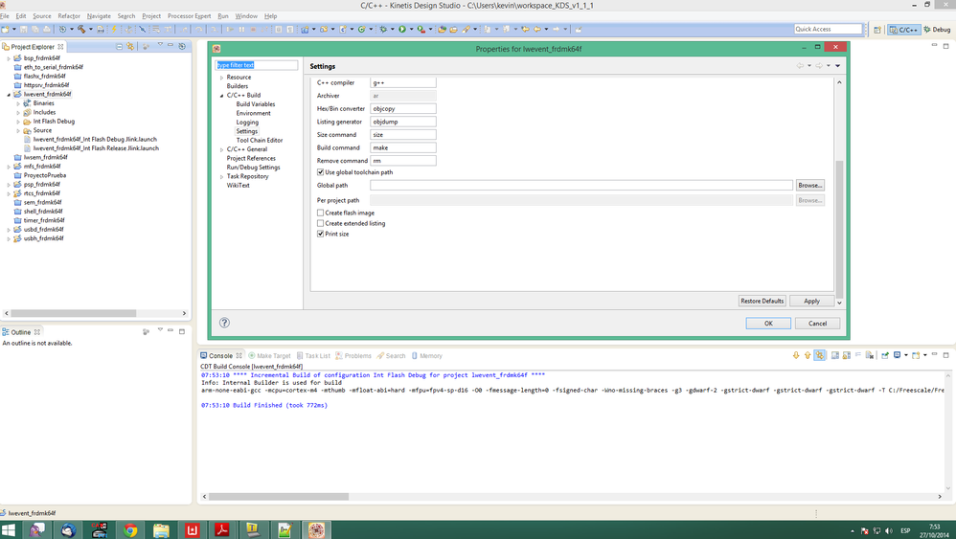The height and width of the screenshot is (539, 956).
Task: Select the C/C++ perspective button
Action: [x=903, y=30]
